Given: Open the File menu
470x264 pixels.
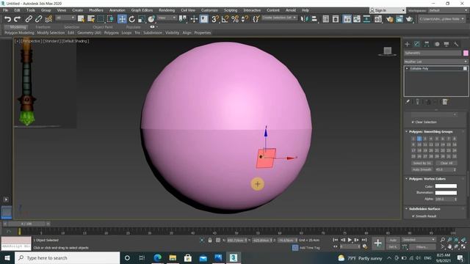Looking at the screenshot, I should point(5,10).
